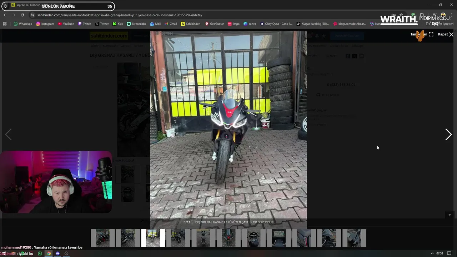Select first thumbnail of bike side view
Screen dimensions: 457x257
point(103,238)
